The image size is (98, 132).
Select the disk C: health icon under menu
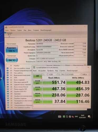5,33
